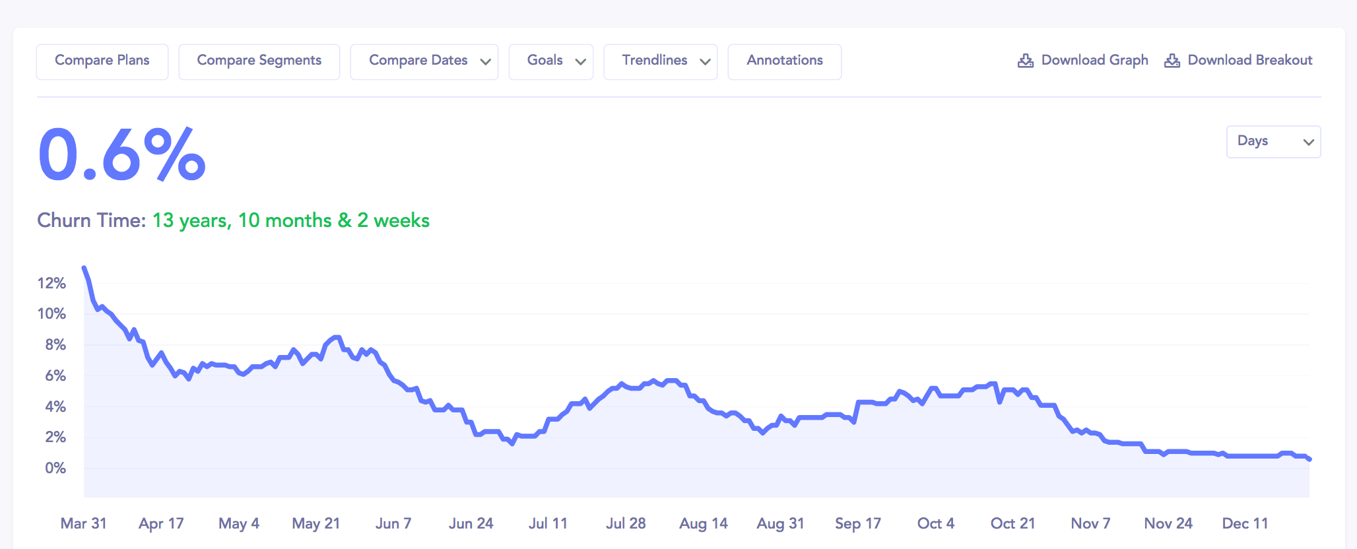1357x549 pixels.
Task: Click the chart line's final data point
Action: pyautogui.click(x=1309, y=459)
